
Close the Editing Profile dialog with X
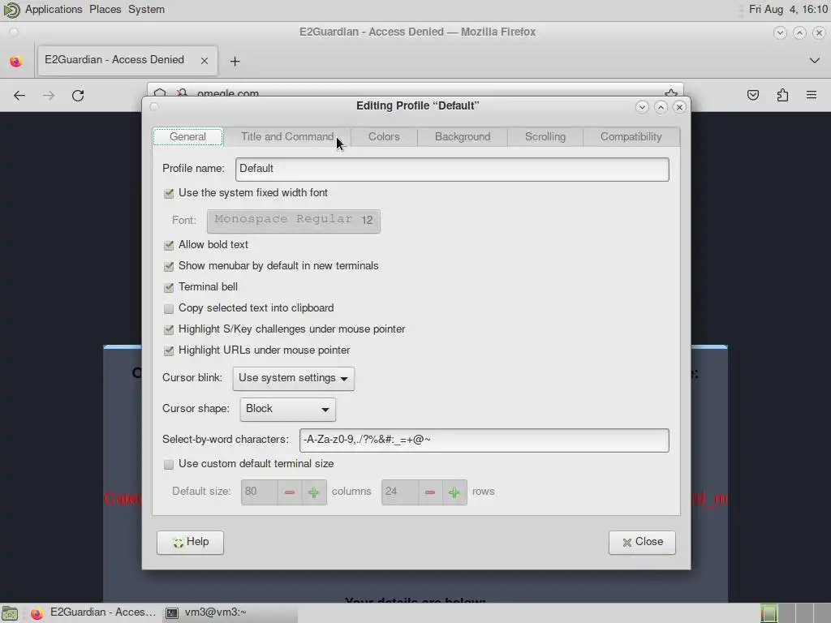coord(679,107)
